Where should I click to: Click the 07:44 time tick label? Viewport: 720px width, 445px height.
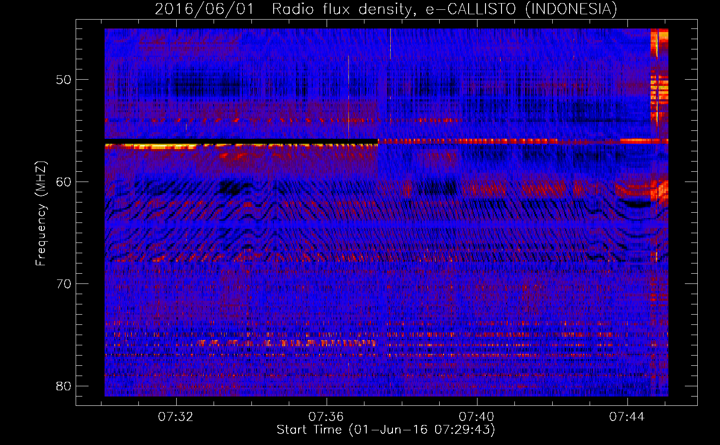[627, 417]
